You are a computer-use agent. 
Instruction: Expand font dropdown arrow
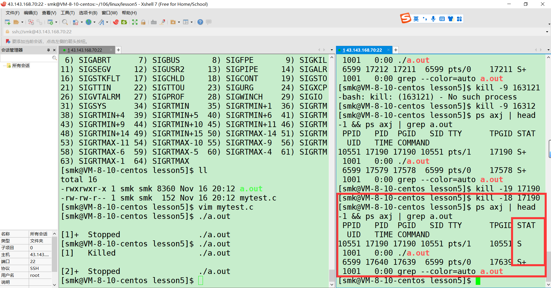107,22
